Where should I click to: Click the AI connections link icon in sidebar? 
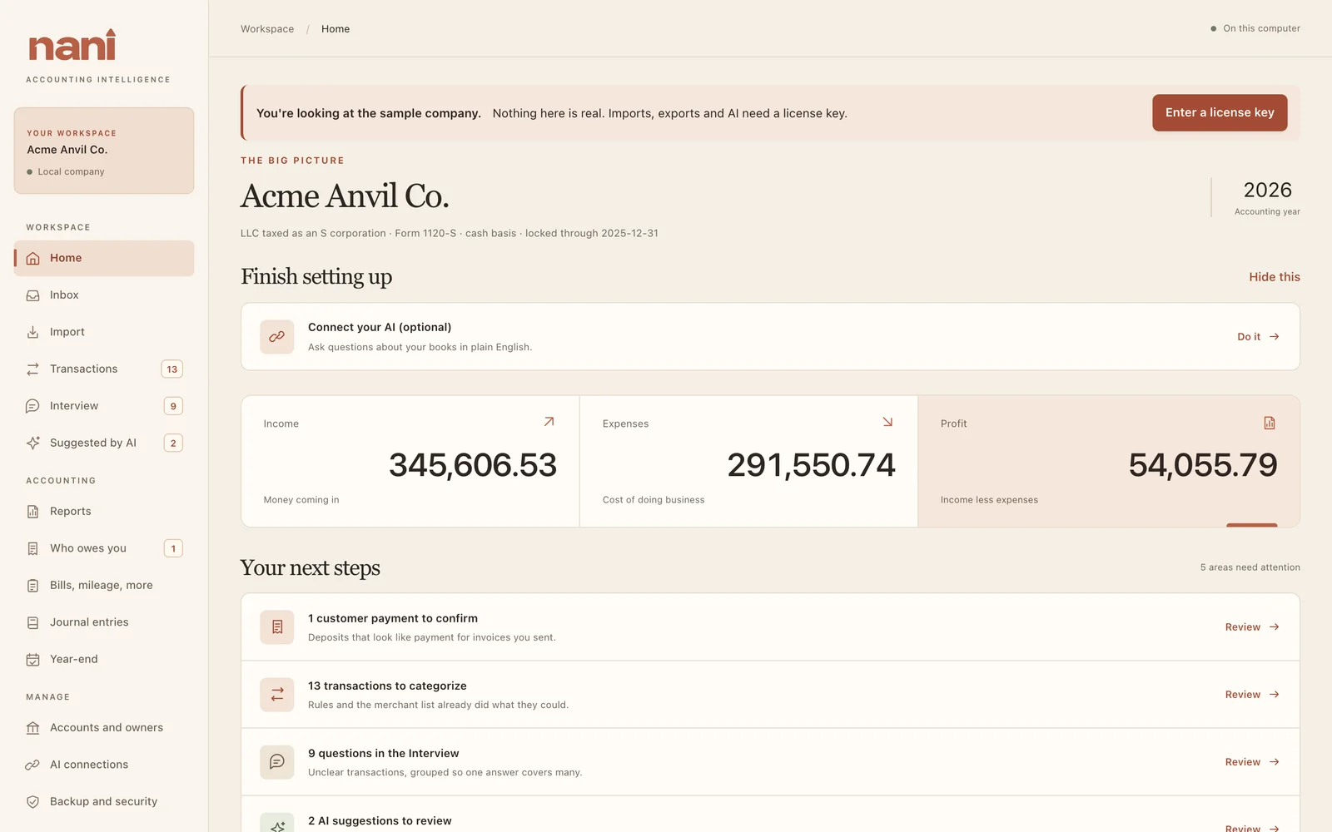33,765
